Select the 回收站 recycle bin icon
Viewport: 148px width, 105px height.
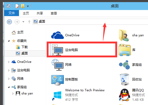pyautogui.click(x=125, y=79)
